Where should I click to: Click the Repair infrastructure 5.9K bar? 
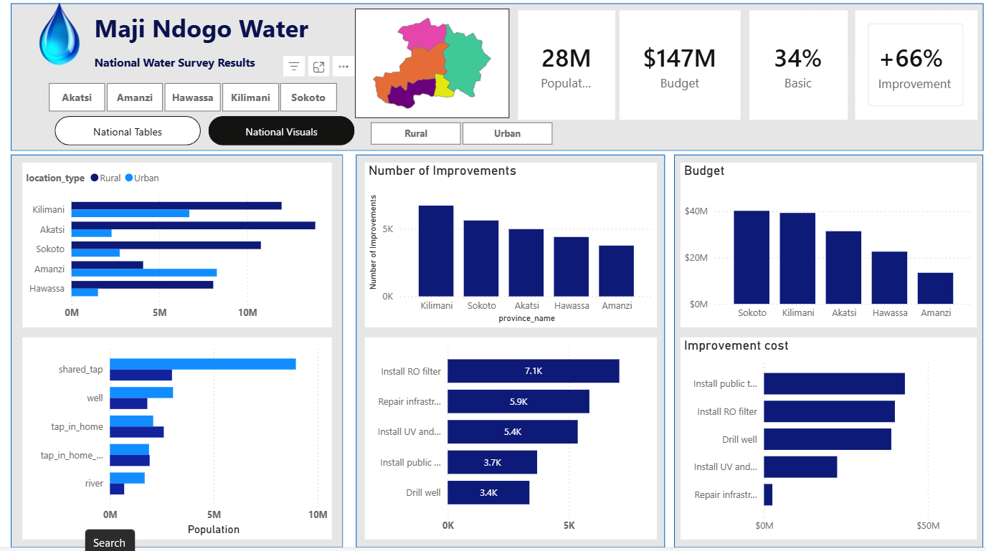pos(518,401)
